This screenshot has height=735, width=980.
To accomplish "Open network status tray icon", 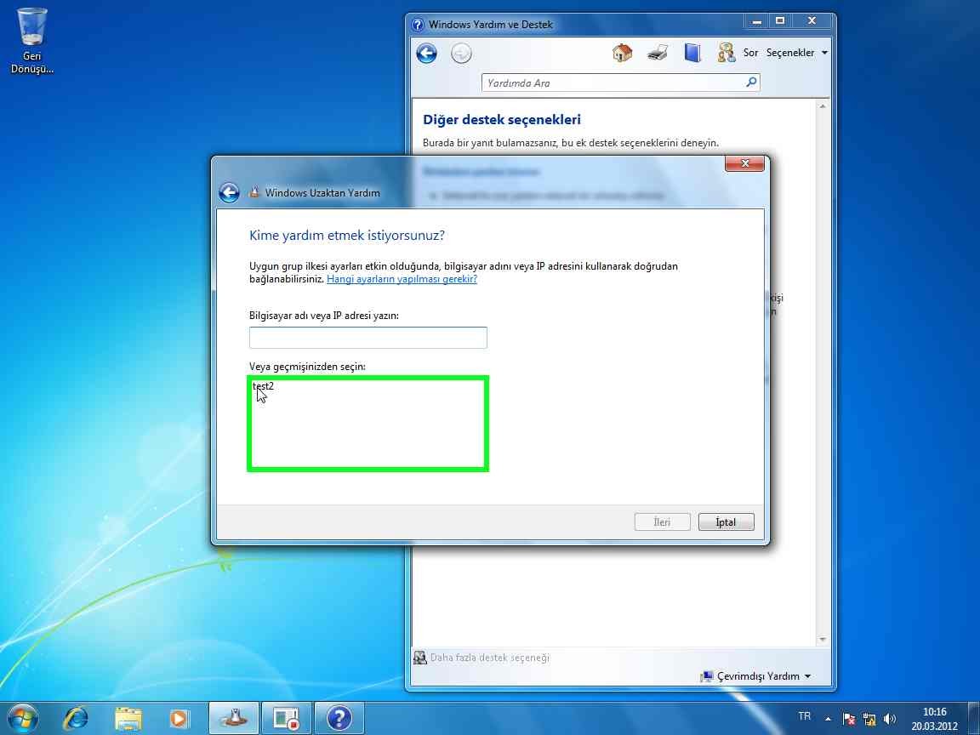I will pyautogui.click(x=869, y=719).
